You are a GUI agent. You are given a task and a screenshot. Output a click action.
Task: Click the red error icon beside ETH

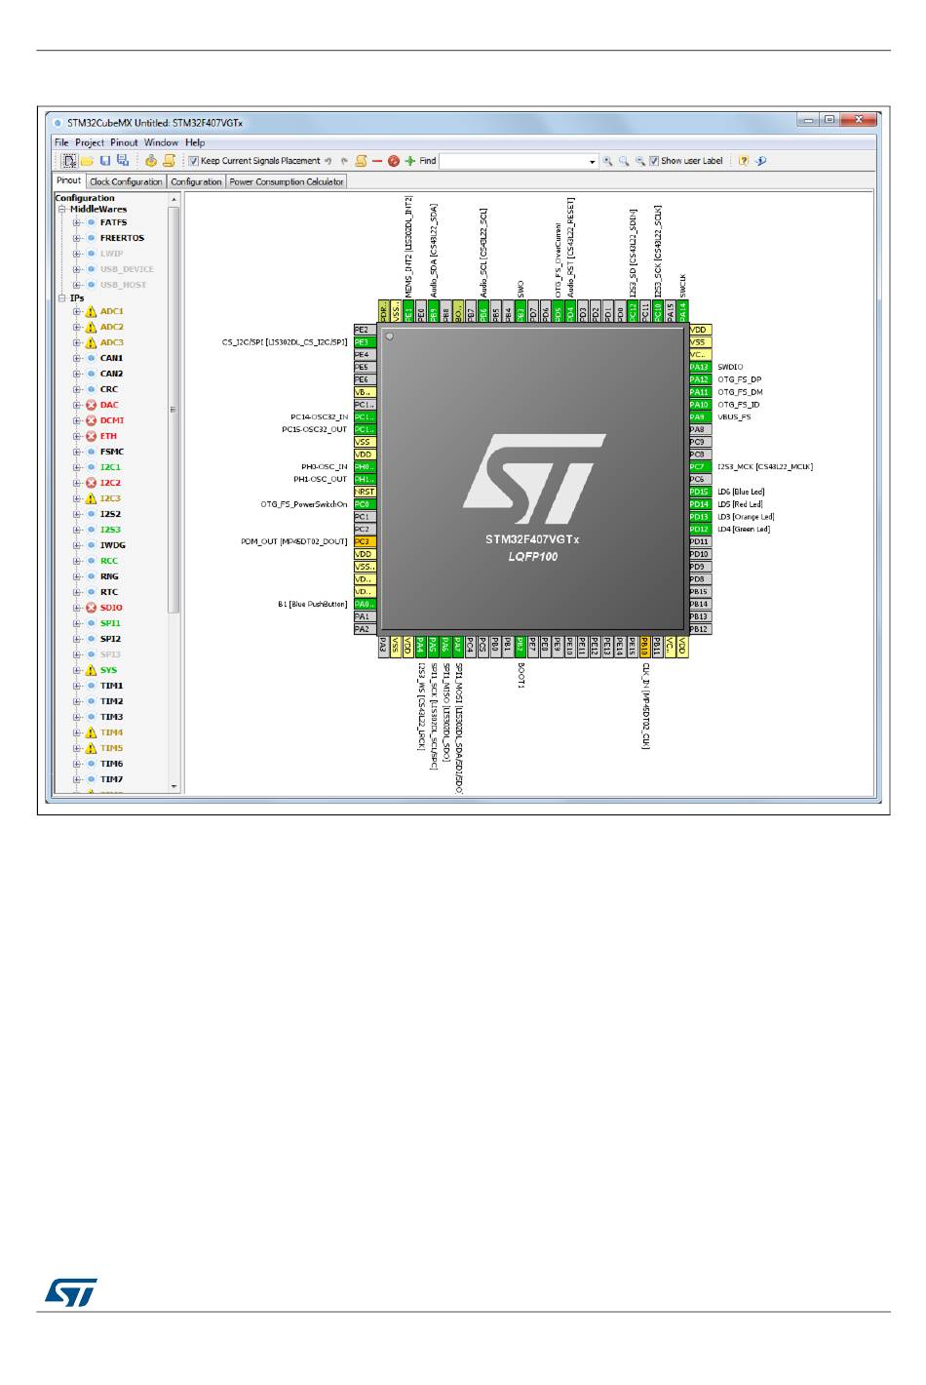point(91,437)
